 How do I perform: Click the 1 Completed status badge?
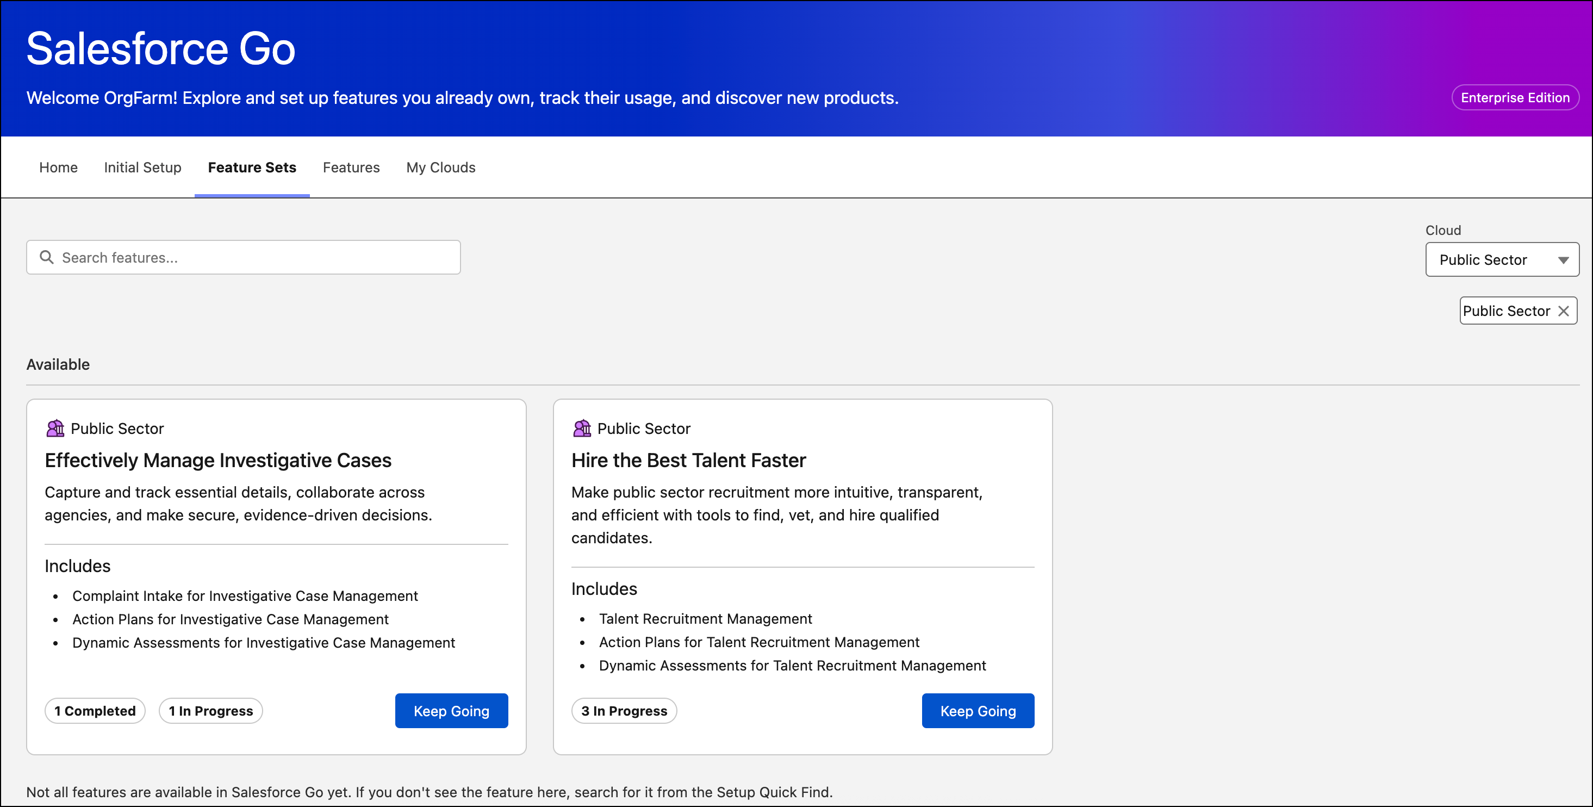95,711
